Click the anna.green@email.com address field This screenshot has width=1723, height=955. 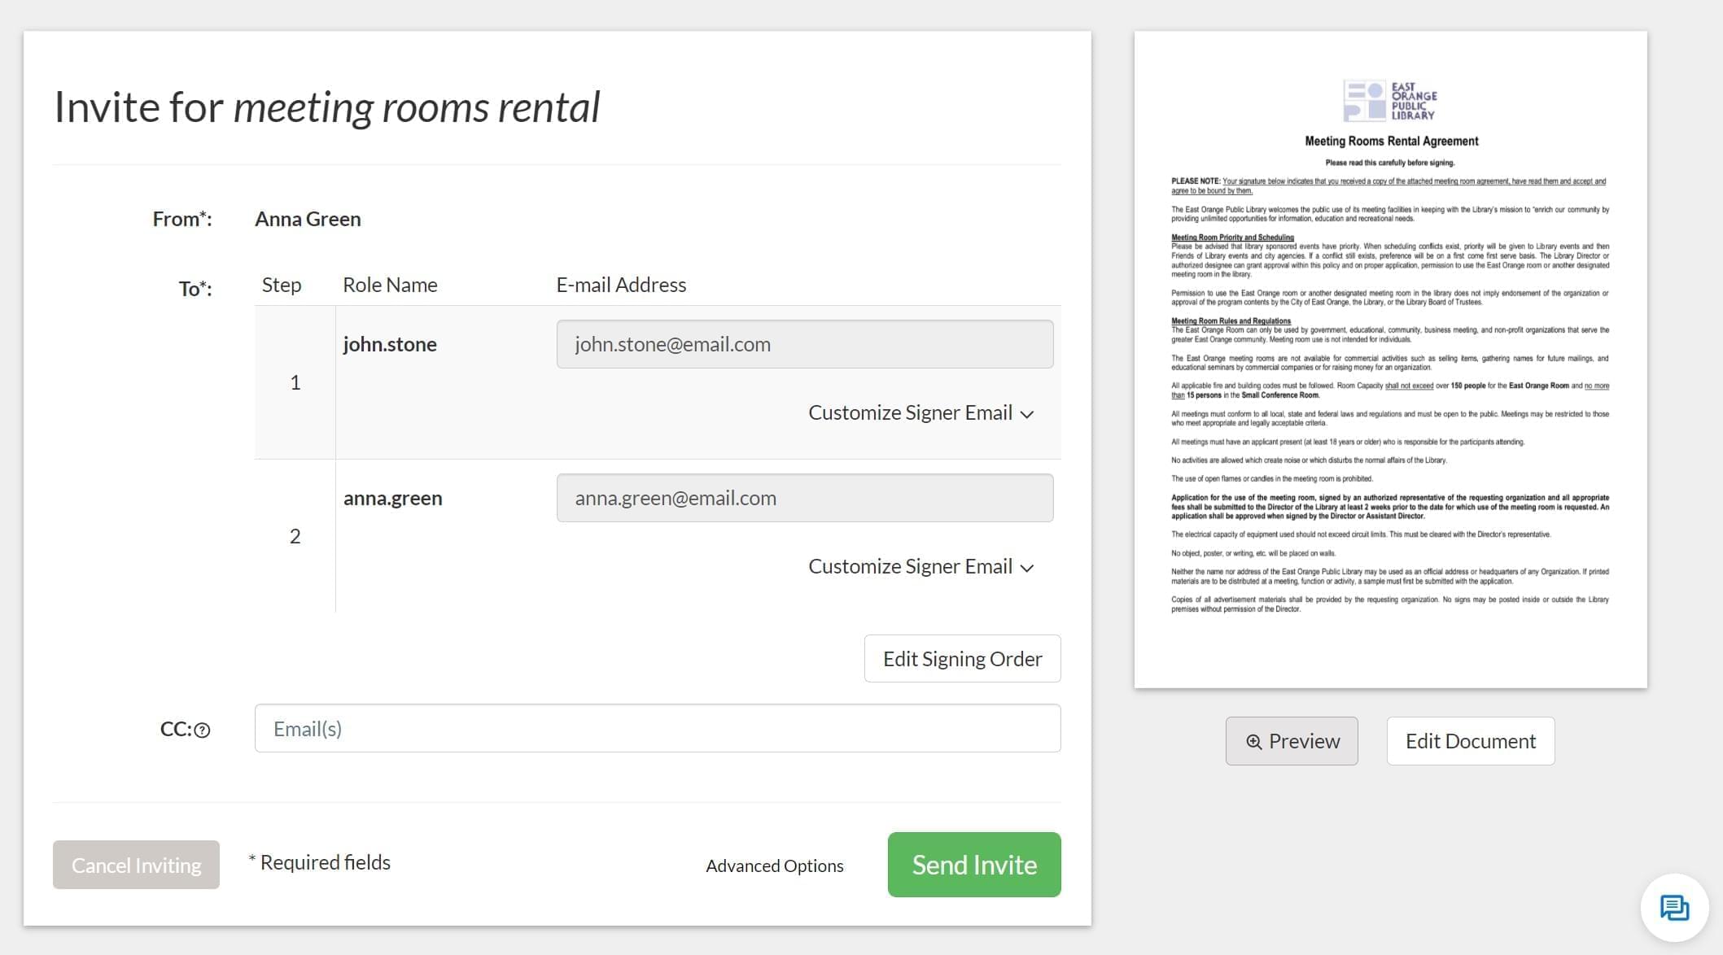point(804,498)
